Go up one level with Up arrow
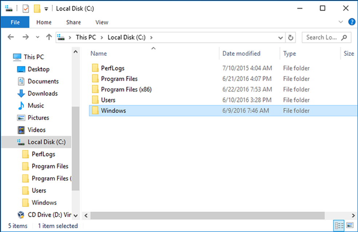The width and height of the screenshot is (358, 232). [49, 37]
